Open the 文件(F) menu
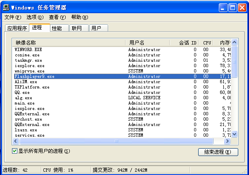This screenshot has width=249, height=175. (13, 17)
